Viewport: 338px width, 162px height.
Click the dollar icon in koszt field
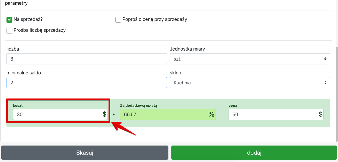104,114
